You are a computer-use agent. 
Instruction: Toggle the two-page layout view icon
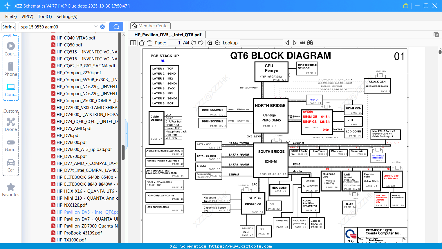[133, 43]
